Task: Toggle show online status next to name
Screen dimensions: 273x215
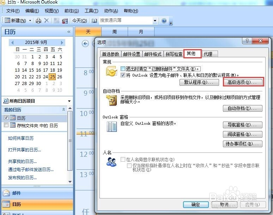Action: tap(123, 159)
